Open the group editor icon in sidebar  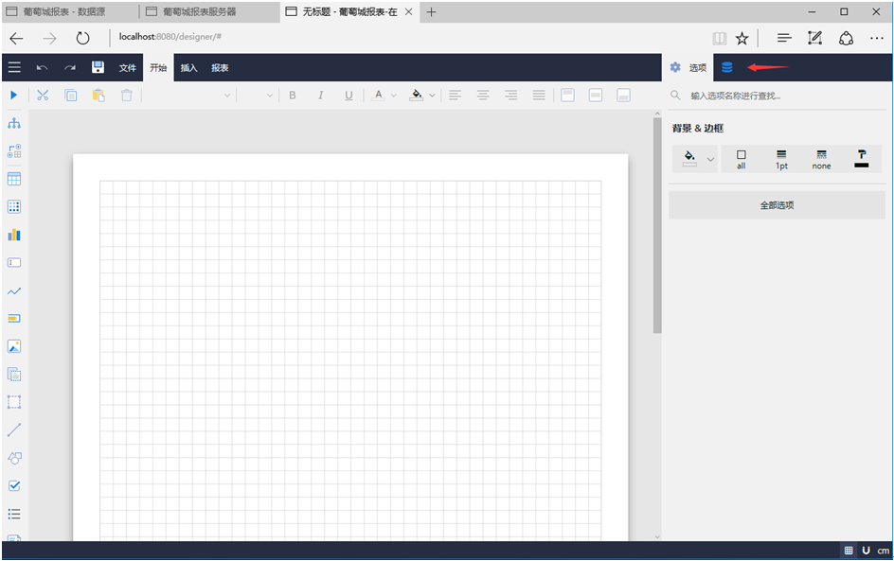[14, 151]
